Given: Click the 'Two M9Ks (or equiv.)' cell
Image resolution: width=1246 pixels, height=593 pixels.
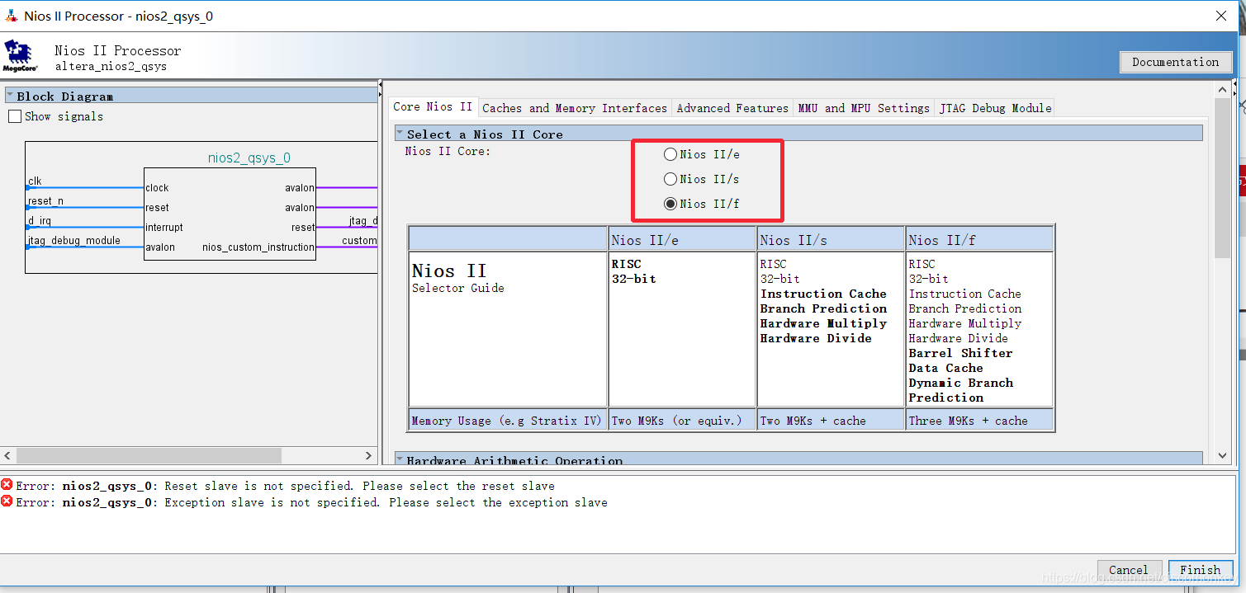Looking at the screenshot, I should click(682, 421).
